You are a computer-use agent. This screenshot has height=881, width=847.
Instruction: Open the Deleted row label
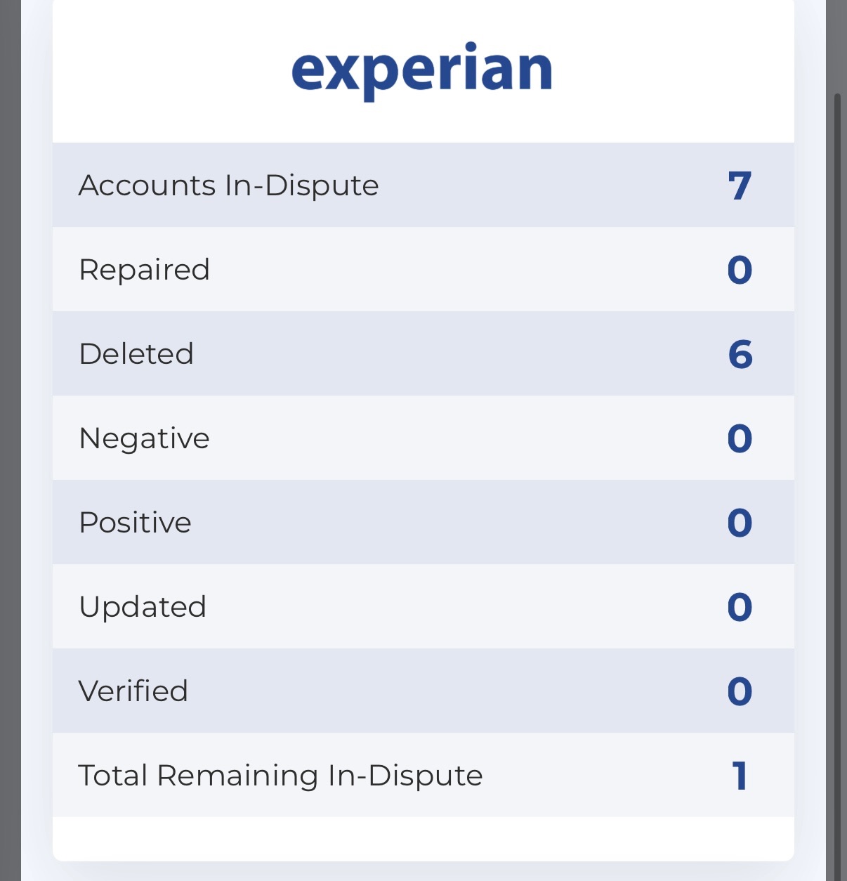(x=136, y=353)
